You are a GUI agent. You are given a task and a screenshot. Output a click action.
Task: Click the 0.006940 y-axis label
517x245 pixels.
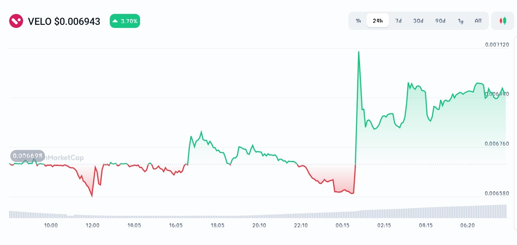(497, 94)
